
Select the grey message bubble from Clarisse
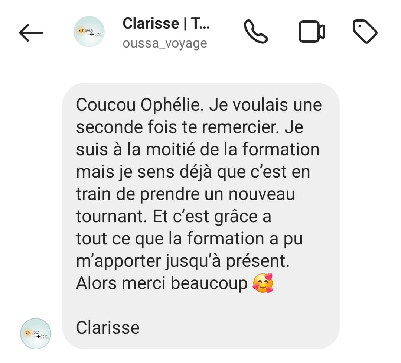pos(201,216)
